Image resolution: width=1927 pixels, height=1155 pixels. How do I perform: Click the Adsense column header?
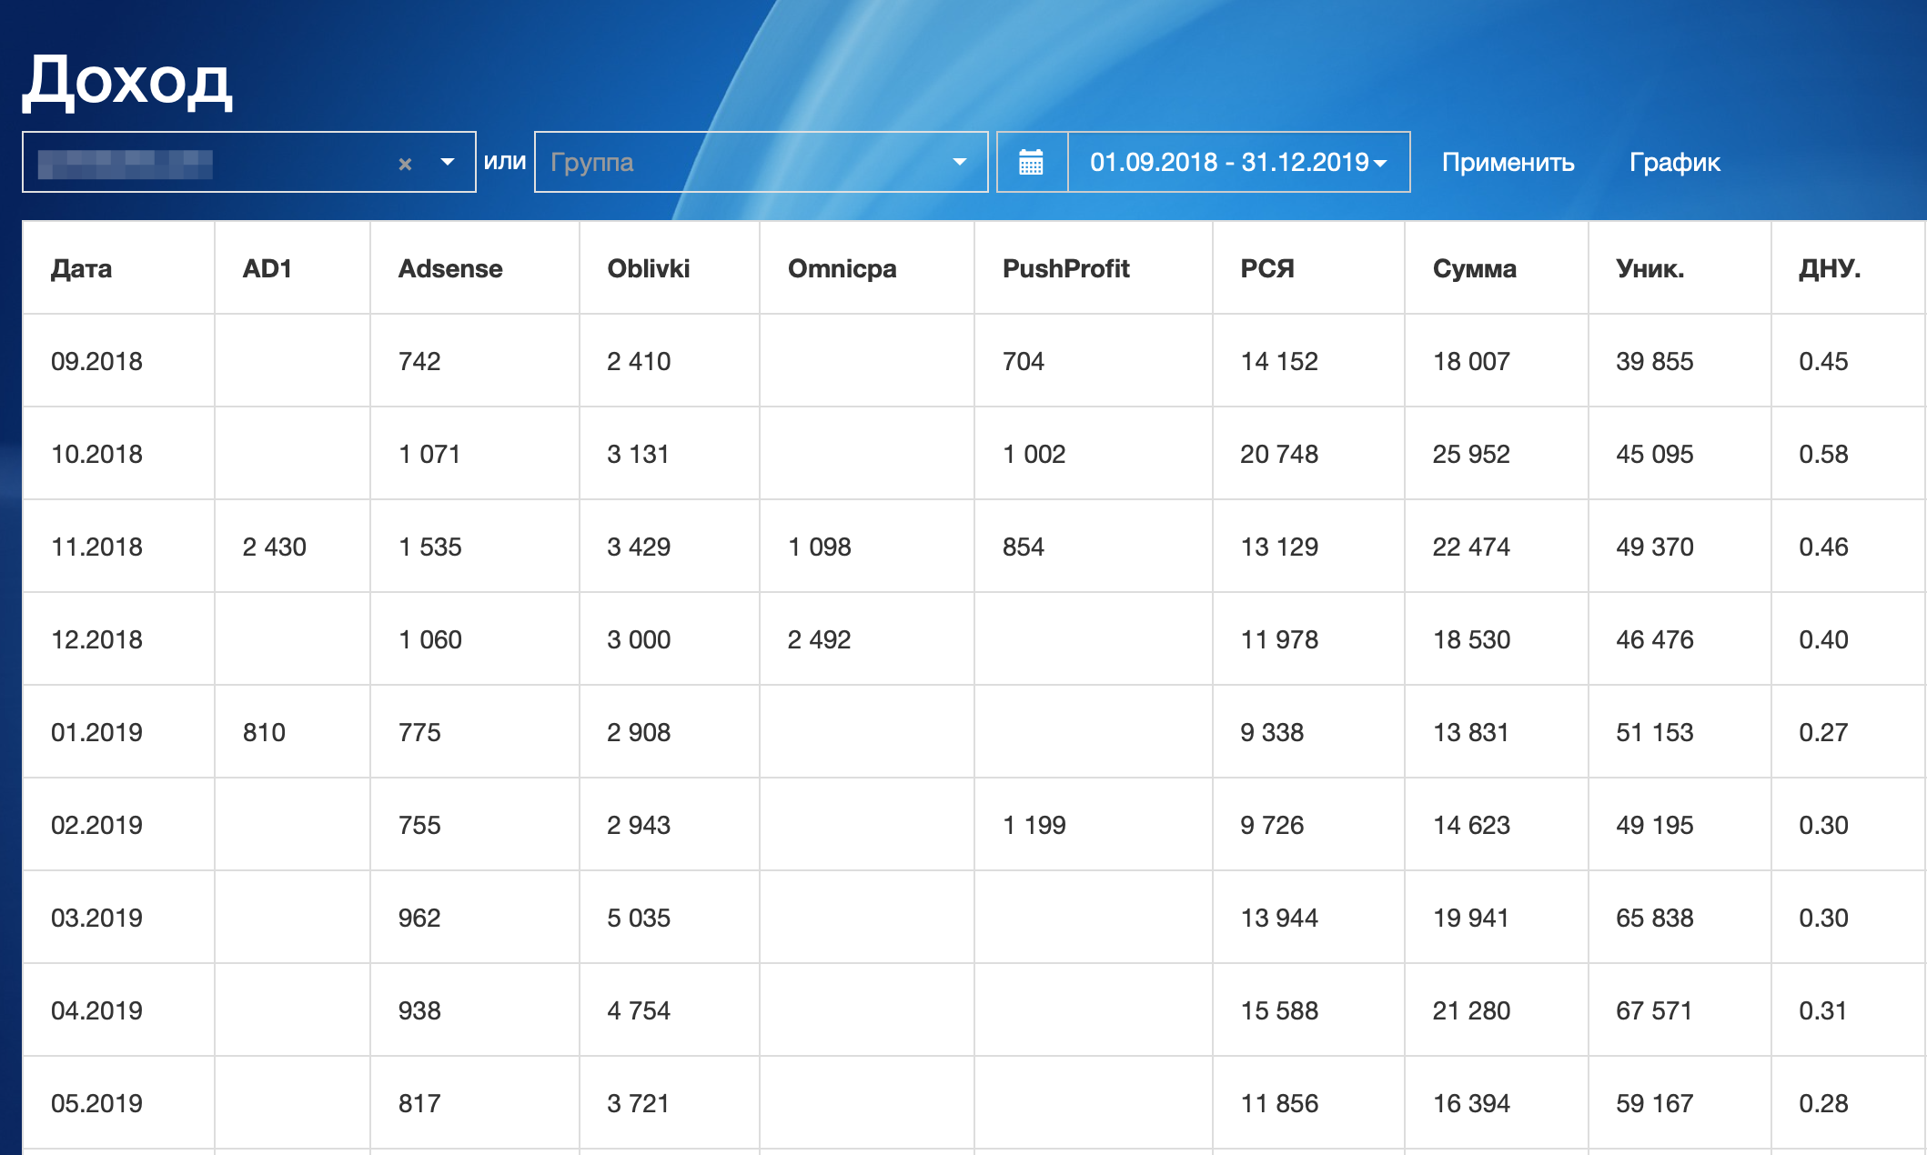click(x=450, y=269)
